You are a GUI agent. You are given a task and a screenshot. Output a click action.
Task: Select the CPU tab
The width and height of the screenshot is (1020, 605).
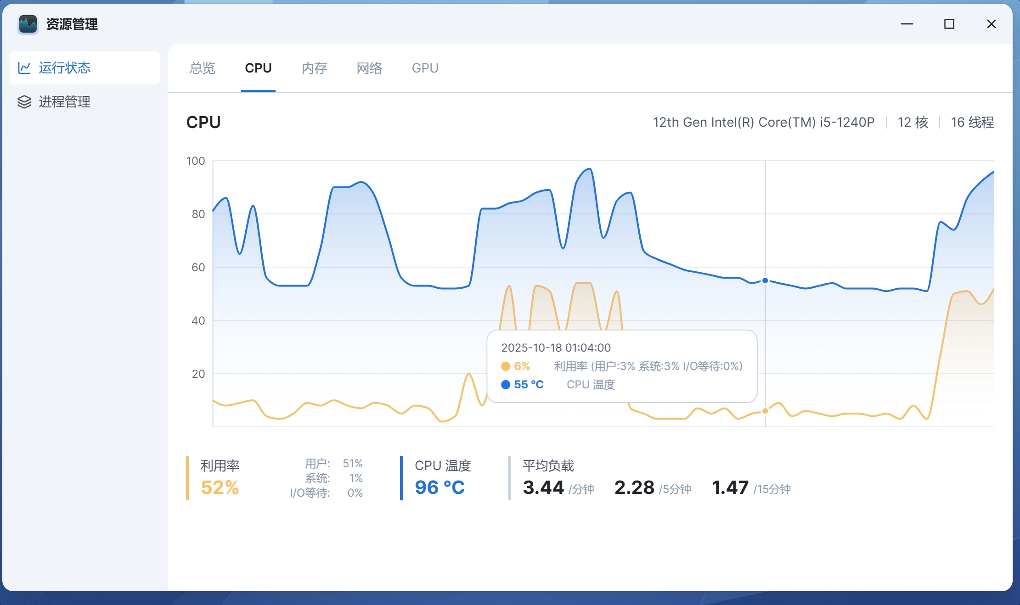pyautogui.click(x=258, y=68)
